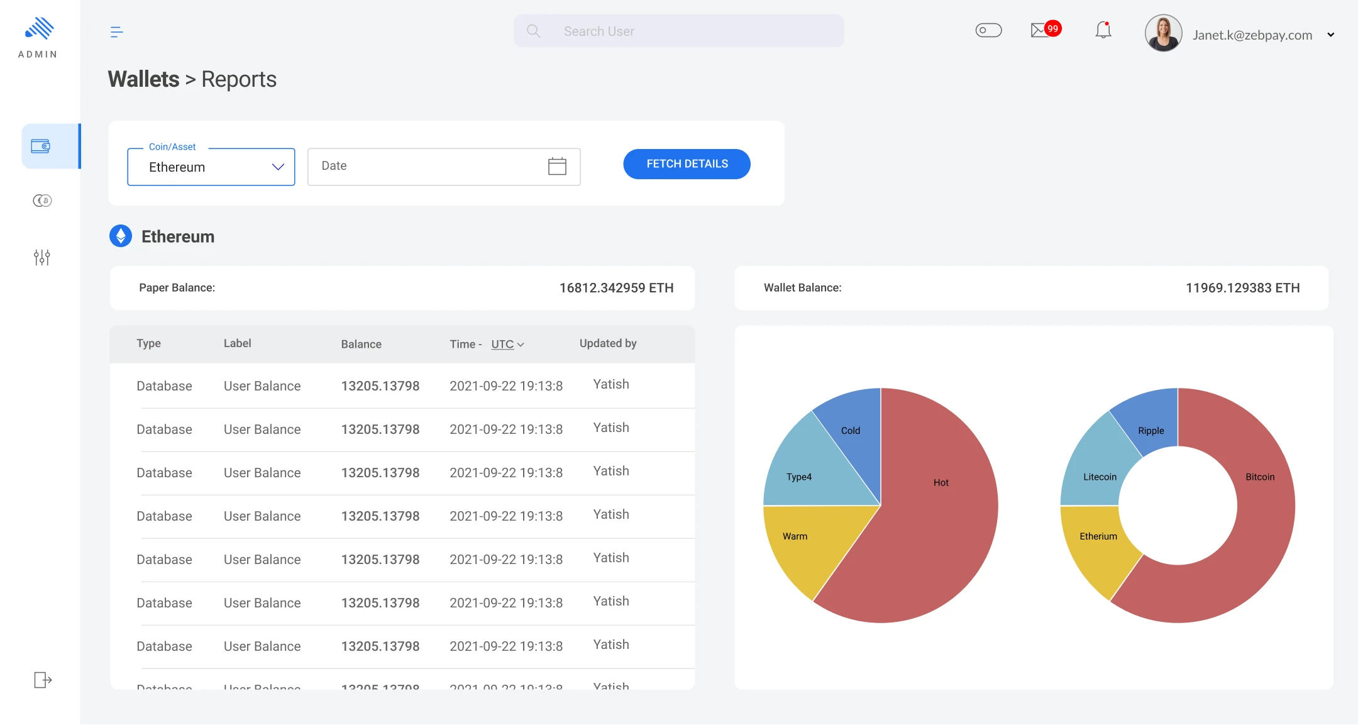The image size is (1358, 725).
Task: Select the Hot slice in the pie chart
Action: (940, 482)
